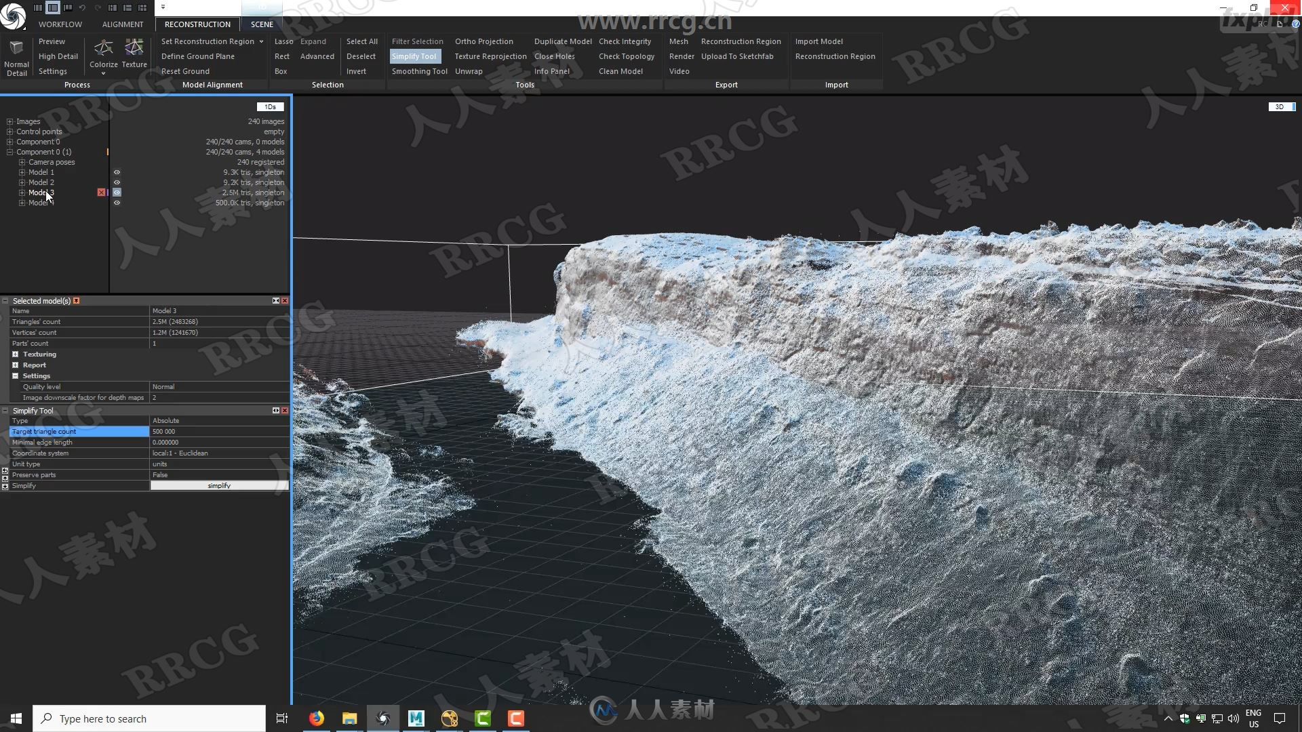
Task: Expand the Images tree node
Action: pos(10,121)
